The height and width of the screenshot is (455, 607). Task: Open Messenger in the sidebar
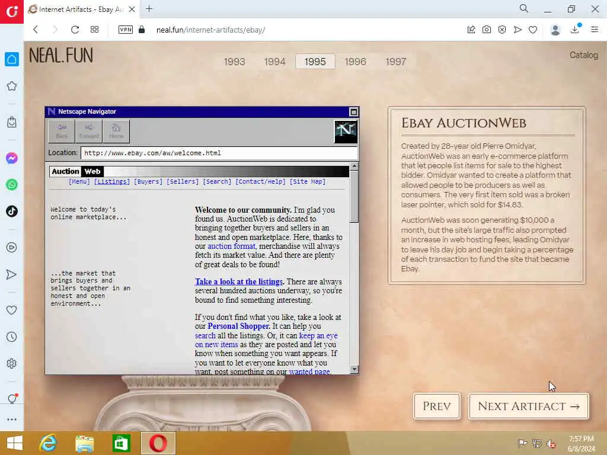(12, 158)
